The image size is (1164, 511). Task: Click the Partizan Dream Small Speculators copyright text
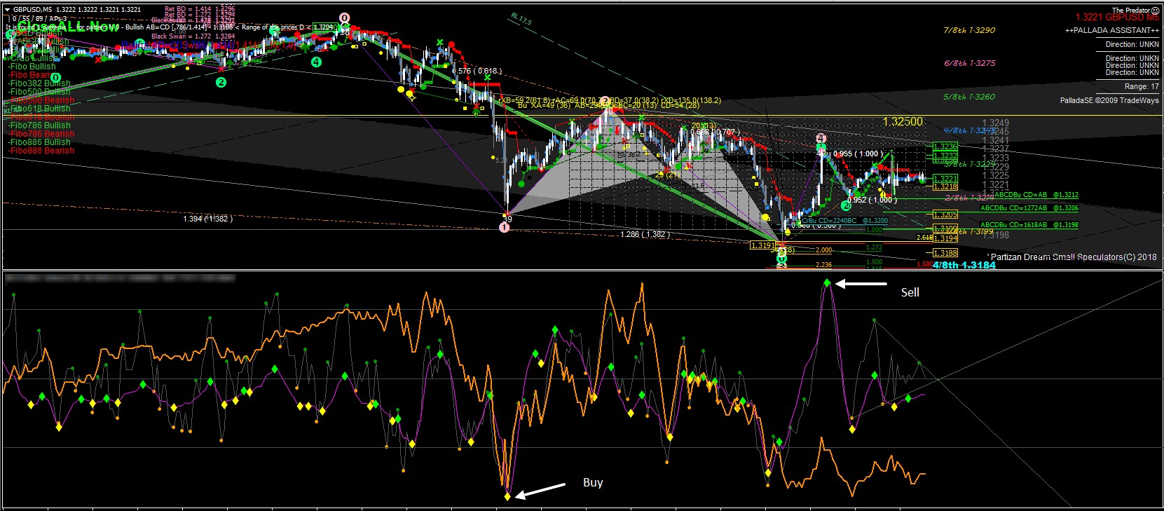(1074, 257)
